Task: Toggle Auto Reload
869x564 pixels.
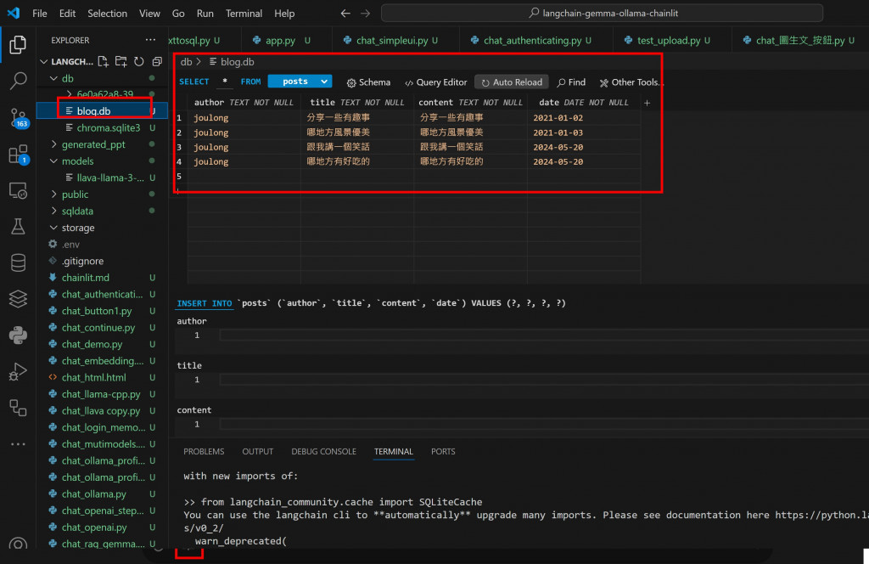Action: point(512,82)
